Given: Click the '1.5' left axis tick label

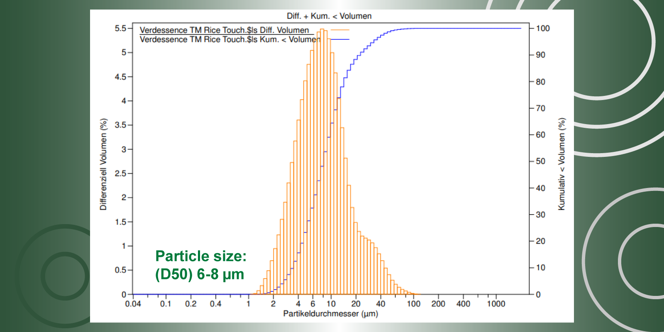Looking at the screenshot, I should point(120,222).
